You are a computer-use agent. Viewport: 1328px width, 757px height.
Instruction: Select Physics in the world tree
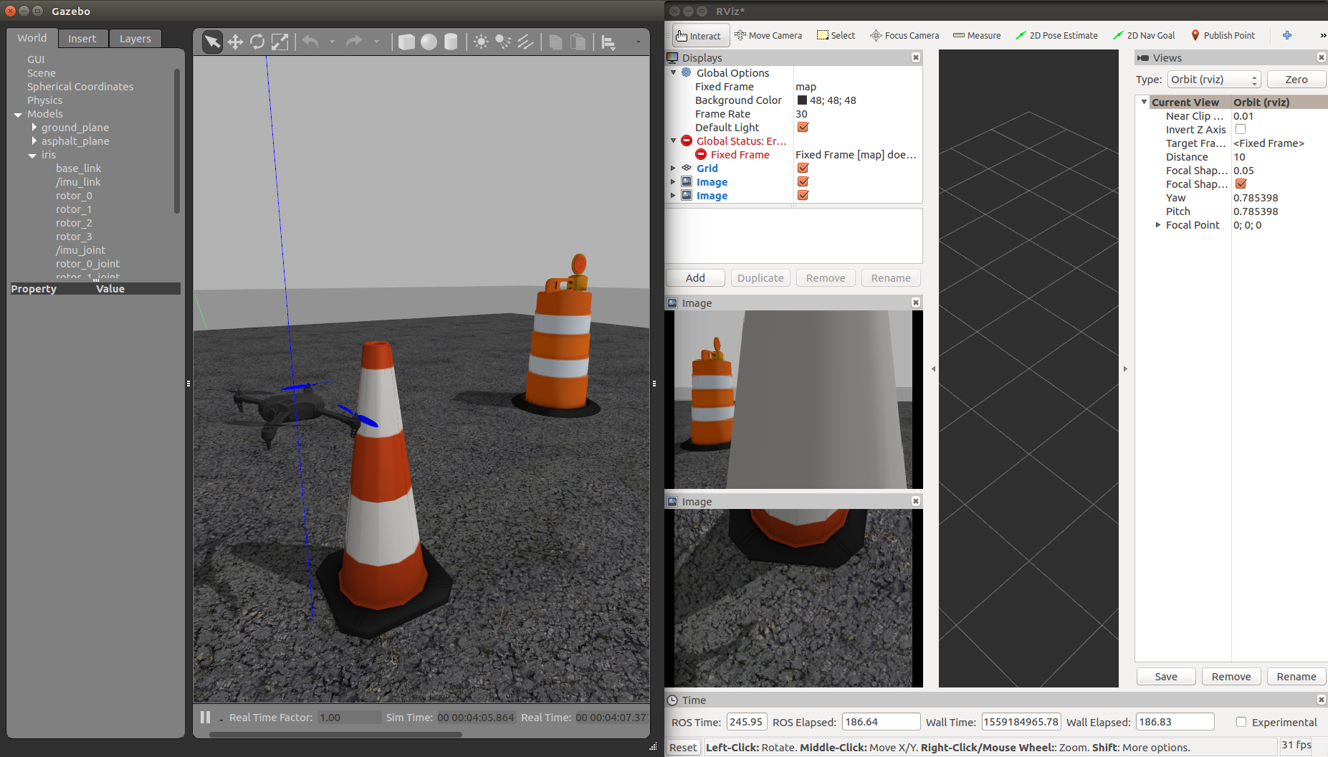(x=44, y=100)
